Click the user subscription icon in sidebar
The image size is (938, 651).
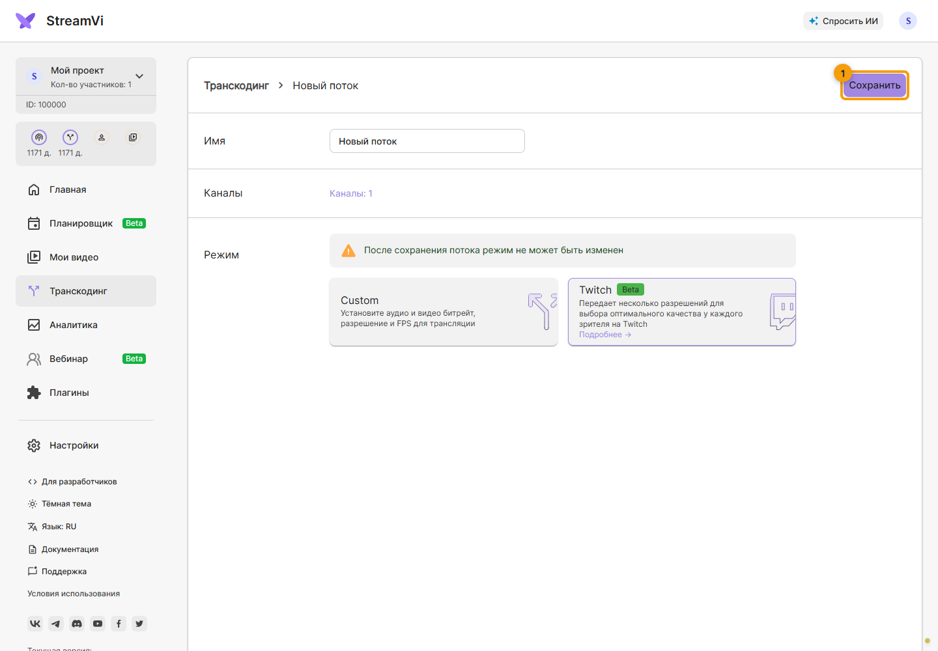coord(102,137)
